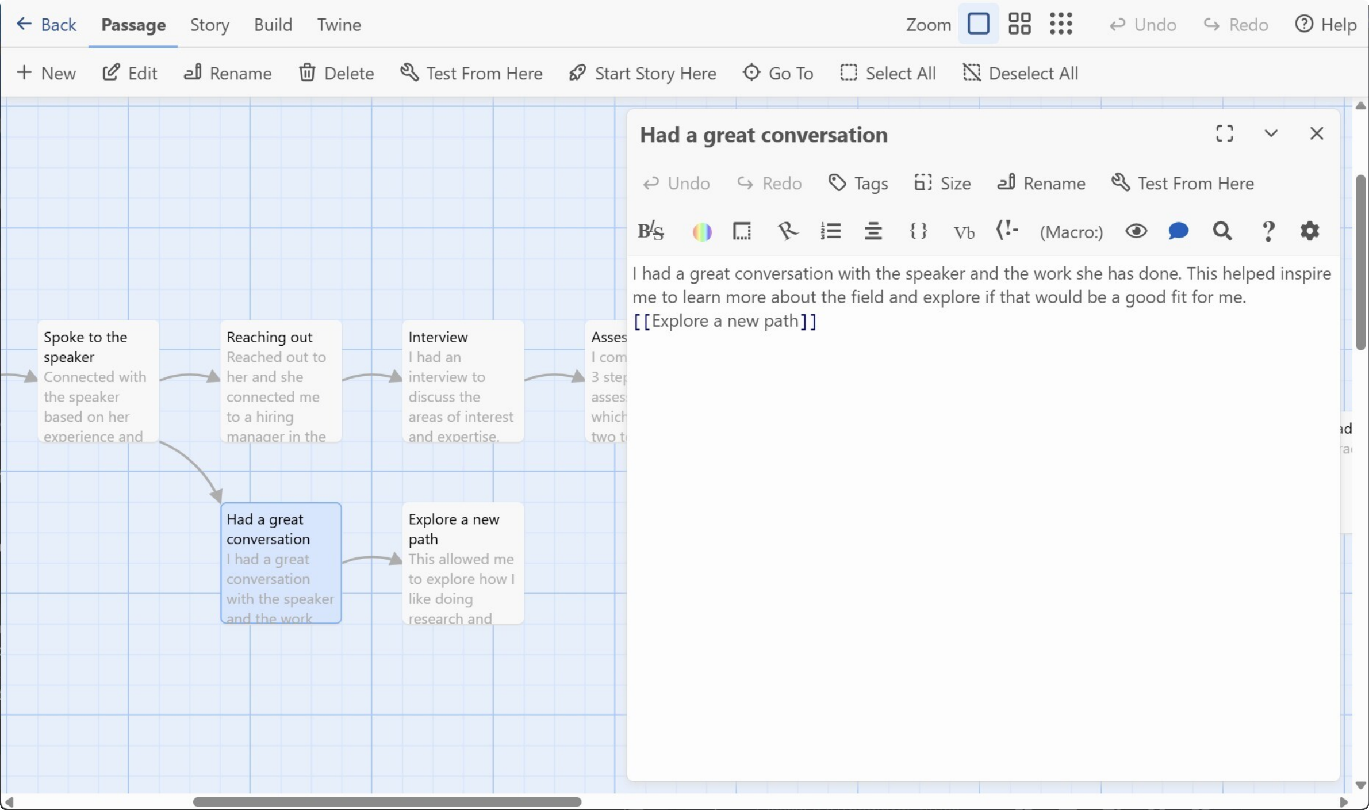This screenshot has height=810, width=1369.
Task: Open the passage Size options
Action: tap(942, 183)
